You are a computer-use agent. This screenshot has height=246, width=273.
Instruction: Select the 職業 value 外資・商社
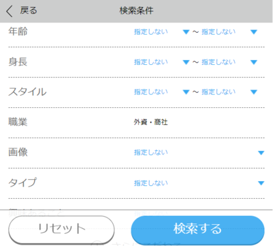[x=151, y=122]
